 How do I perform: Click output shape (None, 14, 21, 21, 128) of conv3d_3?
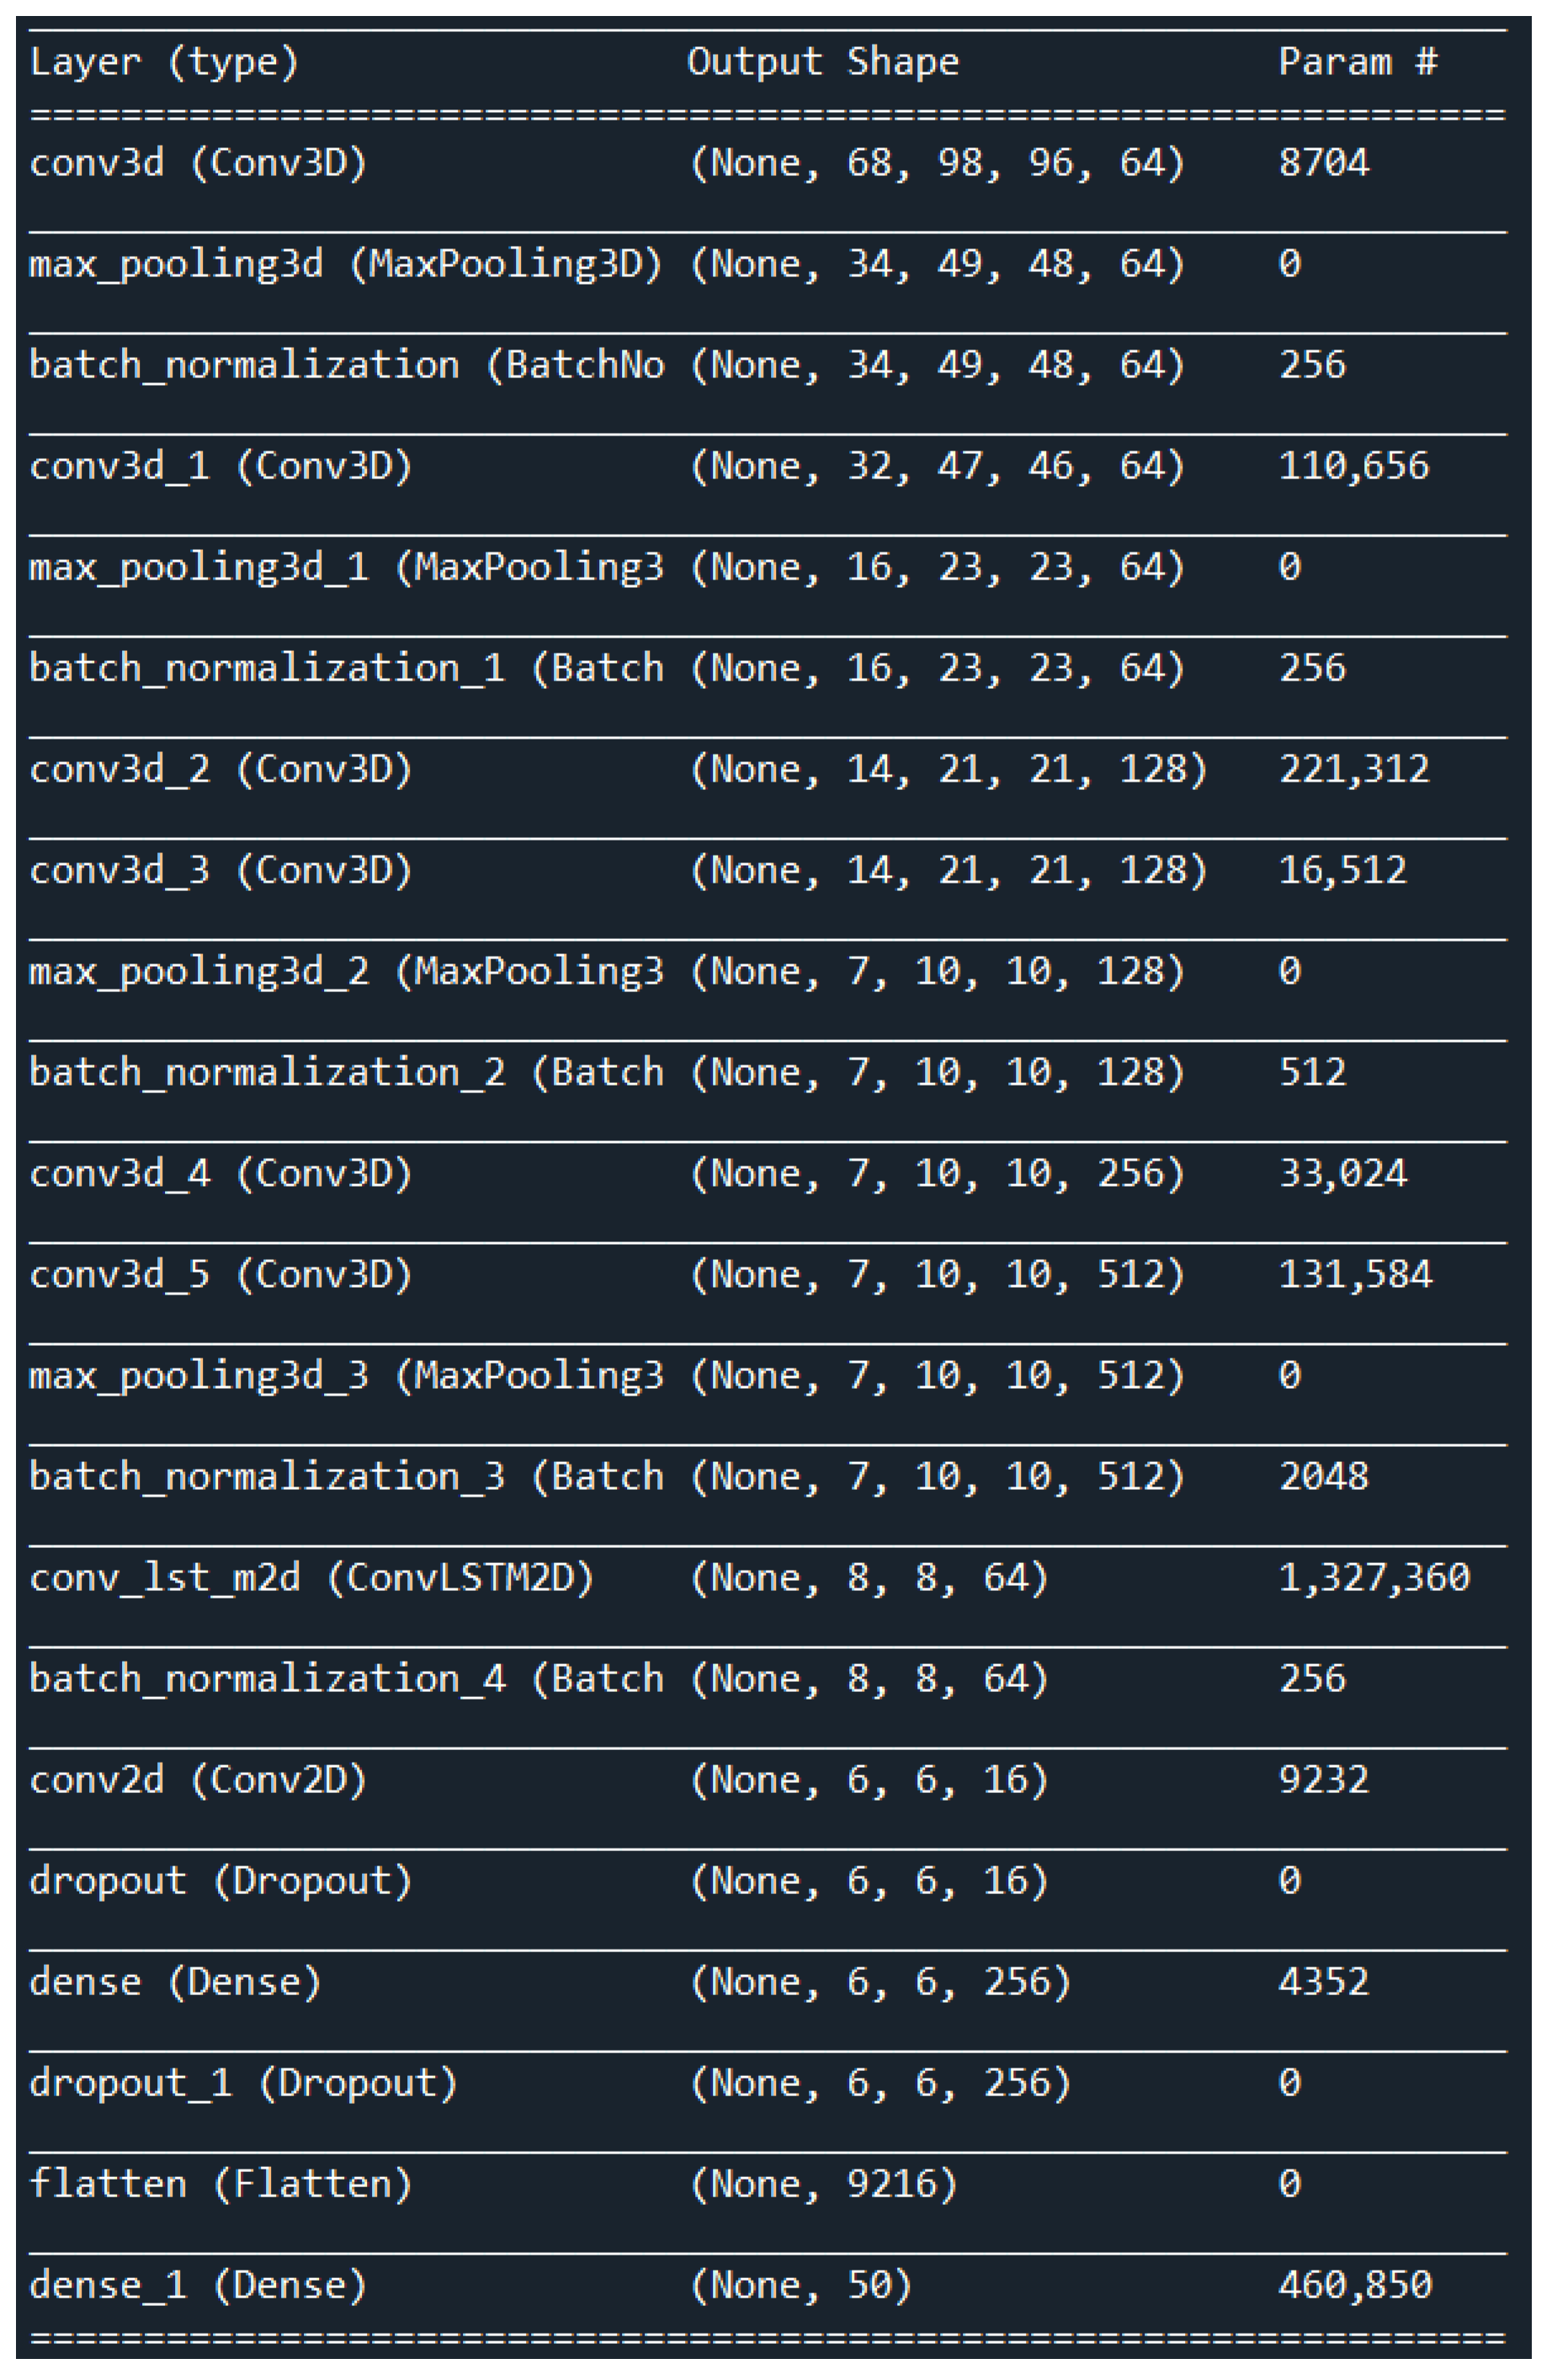tap(948, 871)
